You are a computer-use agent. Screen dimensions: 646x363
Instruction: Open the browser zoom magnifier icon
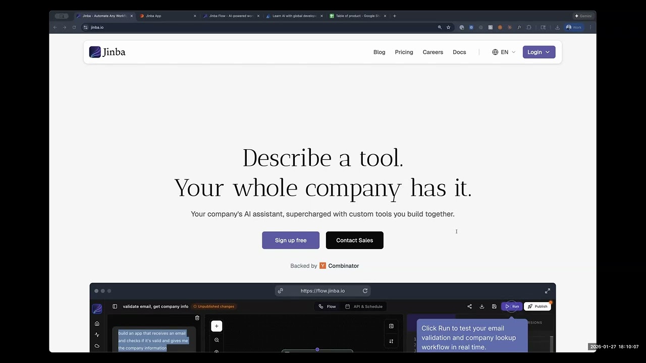tap(440, 27)
